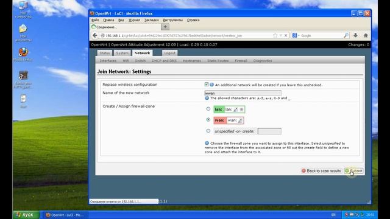Click the info icon by firewall zone help
This screenshot has height=219, width=390.
207,144
